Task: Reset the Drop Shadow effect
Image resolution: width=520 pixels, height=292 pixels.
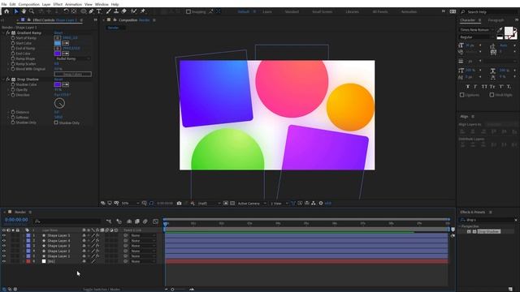Action: click(x=58, y=79)
